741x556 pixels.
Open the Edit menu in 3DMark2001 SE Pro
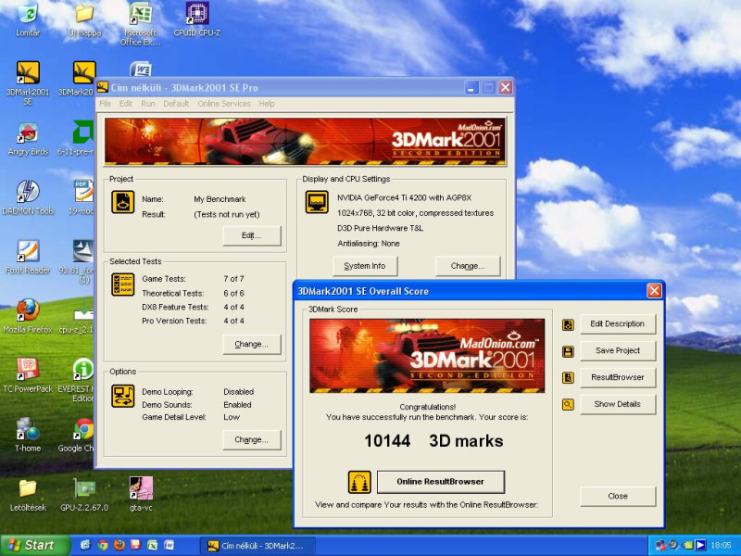pos(126,104)
